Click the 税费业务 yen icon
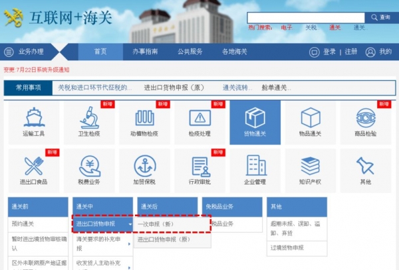This screenshot has width=399, height=270. pos(89,167)
